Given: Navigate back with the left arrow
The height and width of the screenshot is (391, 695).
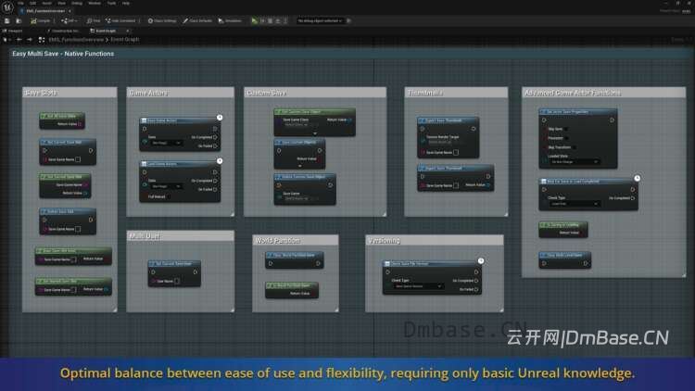Looking at the screenshot, I should 19,40.
